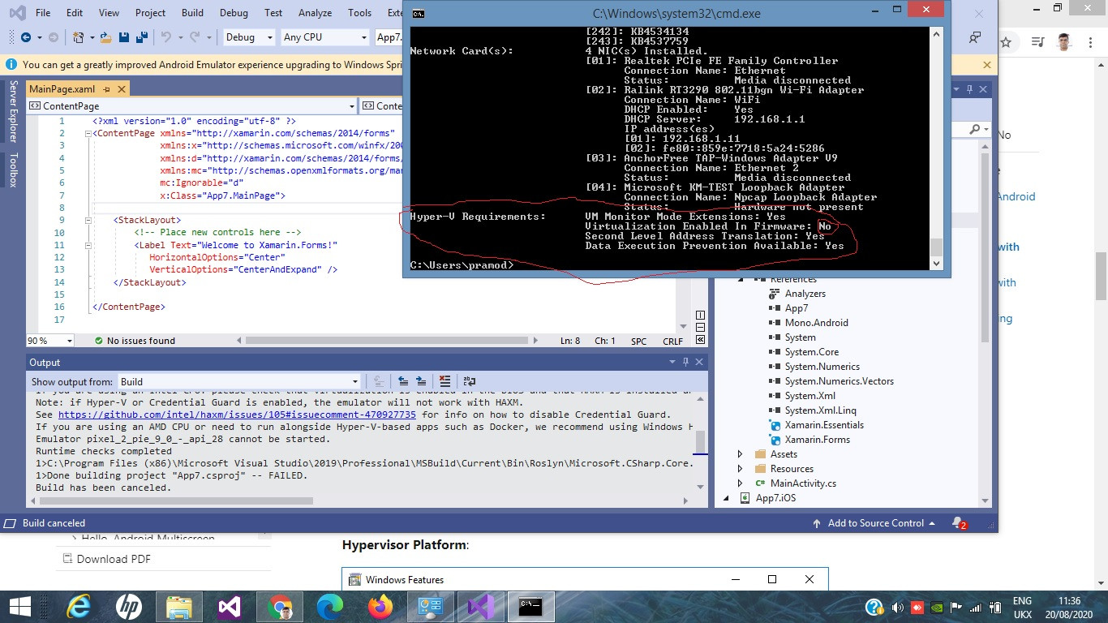Image resolution: width=1108 pixels, height=623 pixels.
Task: Pin the MainPage.xaml tab
Action: coord(107,89)
